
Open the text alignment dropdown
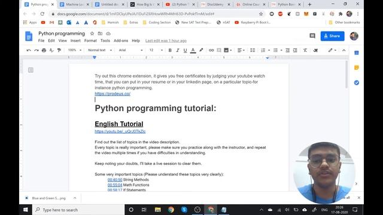(241, 50)
